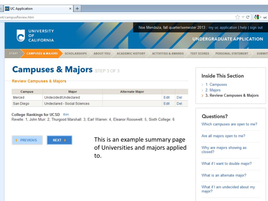Click the NEXT button
The image size is (268, 201).
point(59,140)
